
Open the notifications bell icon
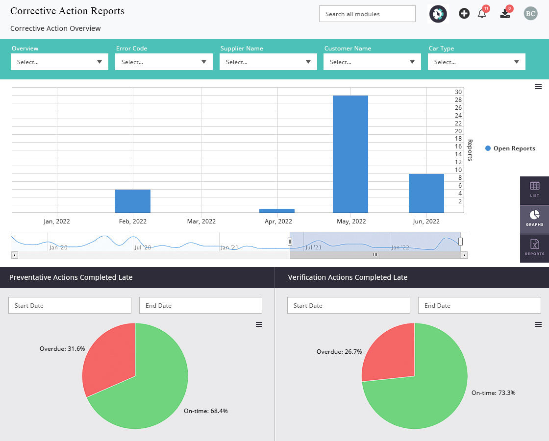click(x=482, y=14)
